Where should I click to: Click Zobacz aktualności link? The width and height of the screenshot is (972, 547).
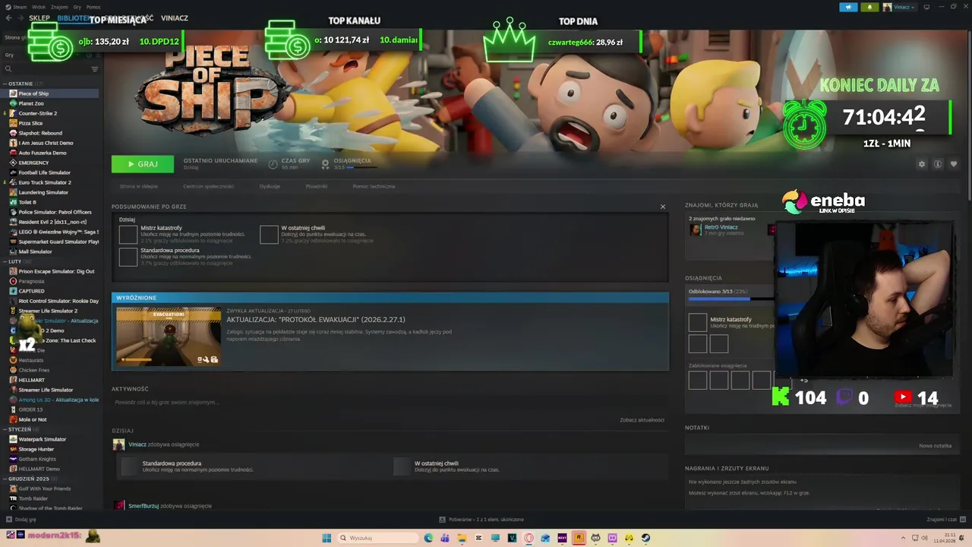coord(642,420)
